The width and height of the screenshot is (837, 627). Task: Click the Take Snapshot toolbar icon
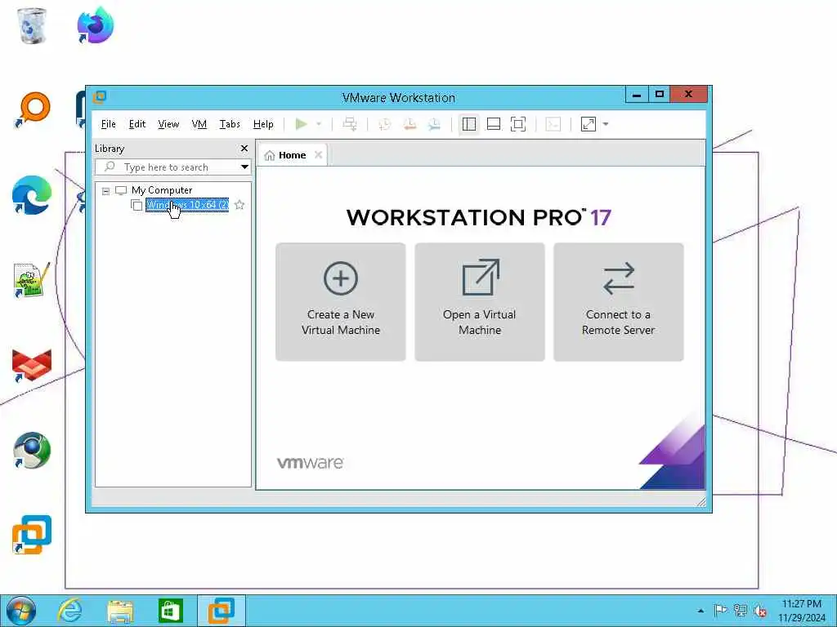(384, 124)
